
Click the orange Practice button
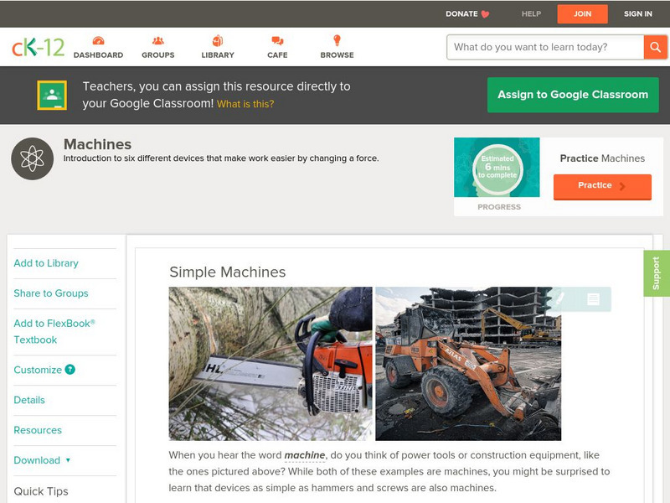[601, 186]
